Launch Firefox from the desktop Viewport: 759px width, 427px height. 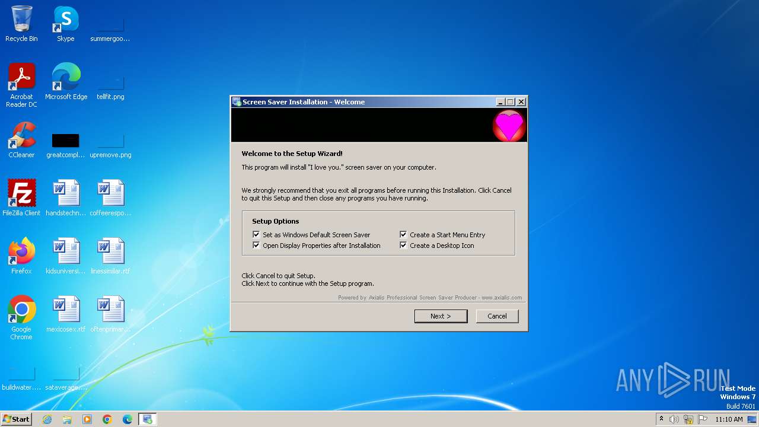point(21,256)
